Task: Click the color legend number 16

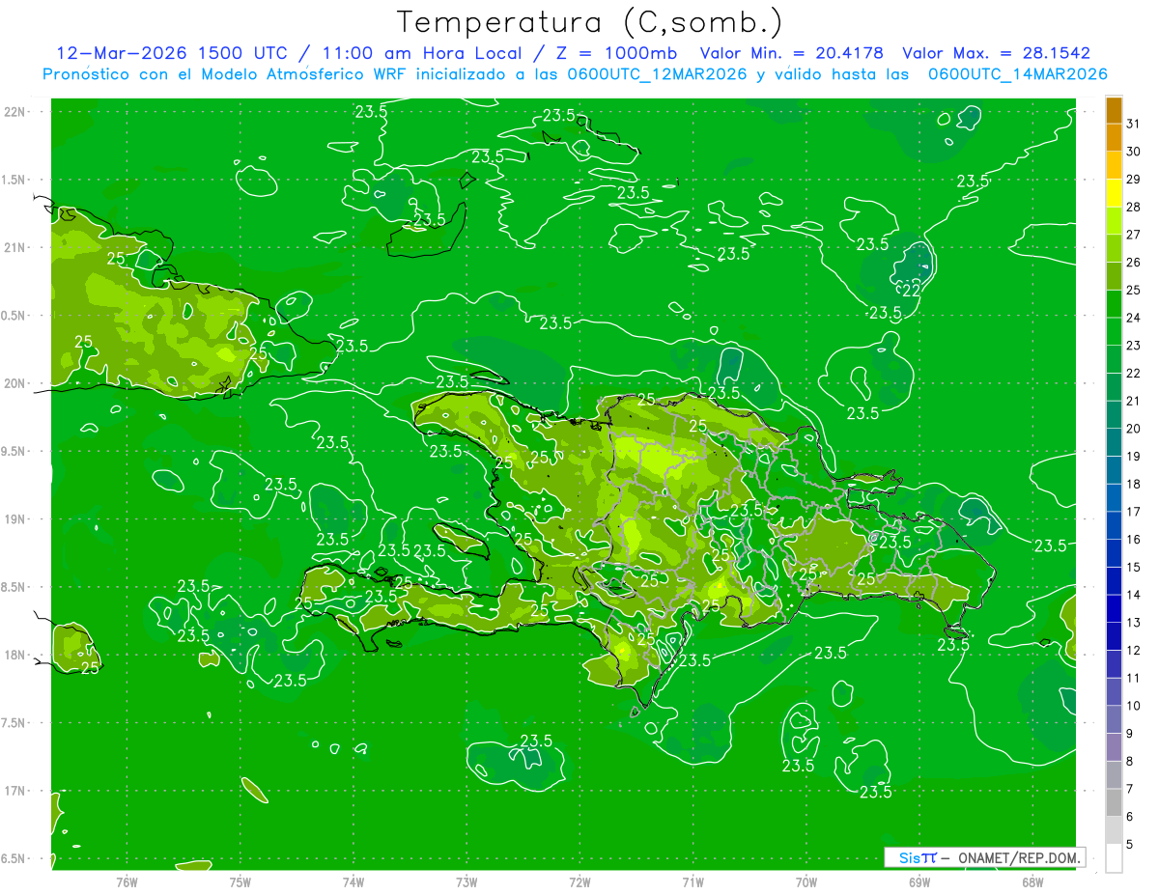Action: 1134,539
